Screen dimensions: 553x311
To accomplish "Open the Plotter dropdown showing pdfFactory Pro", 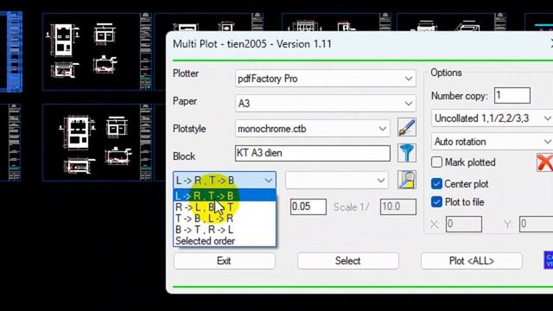I will pos(326,79).
